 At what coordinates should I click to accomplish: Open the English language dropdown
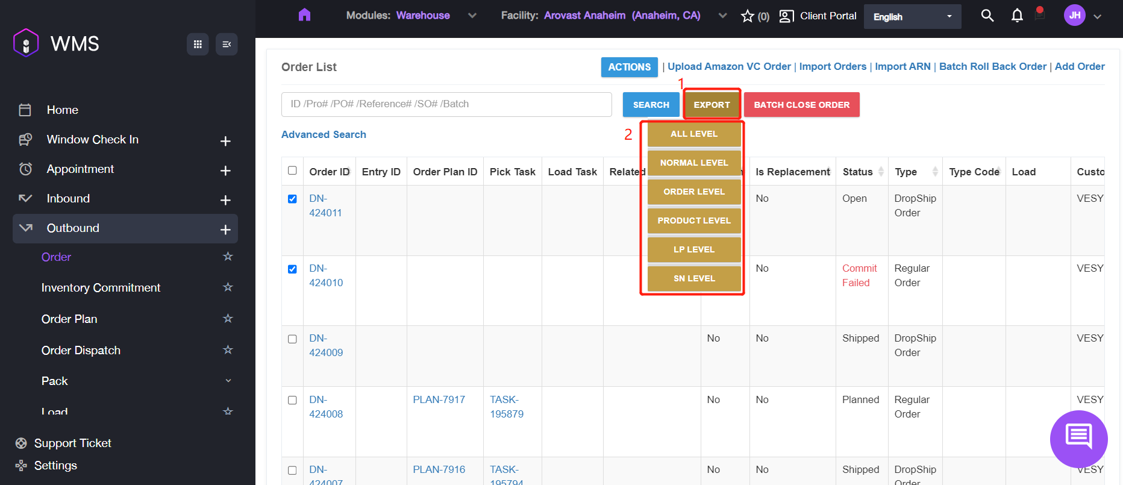click(x=912, y=17)
